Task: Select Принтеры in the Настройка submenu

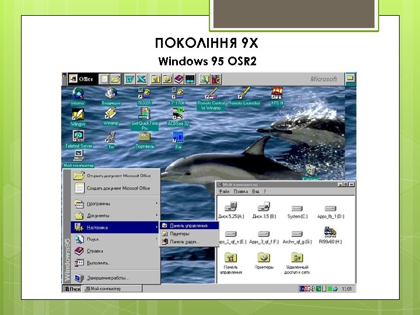Action: click(189, 233)
